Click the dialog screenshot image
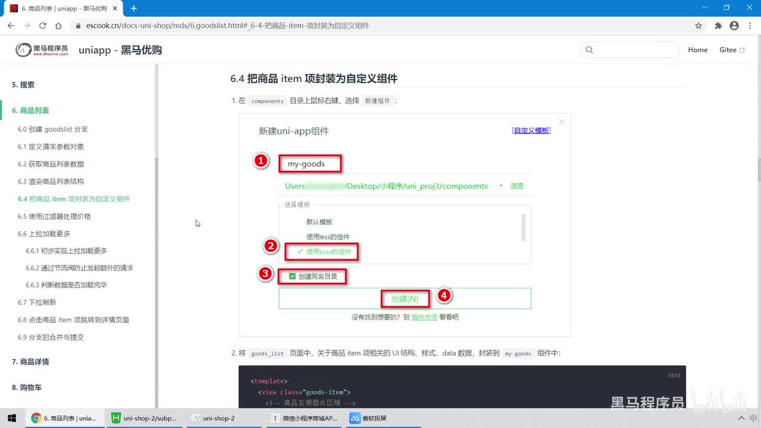 click(x=404, y=225)
